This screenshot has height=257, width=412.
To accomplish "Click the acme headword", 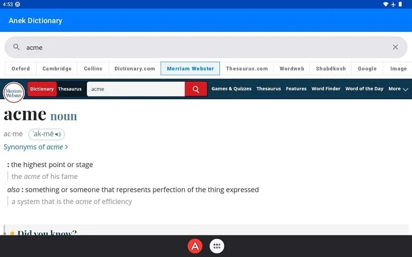I will point(25,114).
